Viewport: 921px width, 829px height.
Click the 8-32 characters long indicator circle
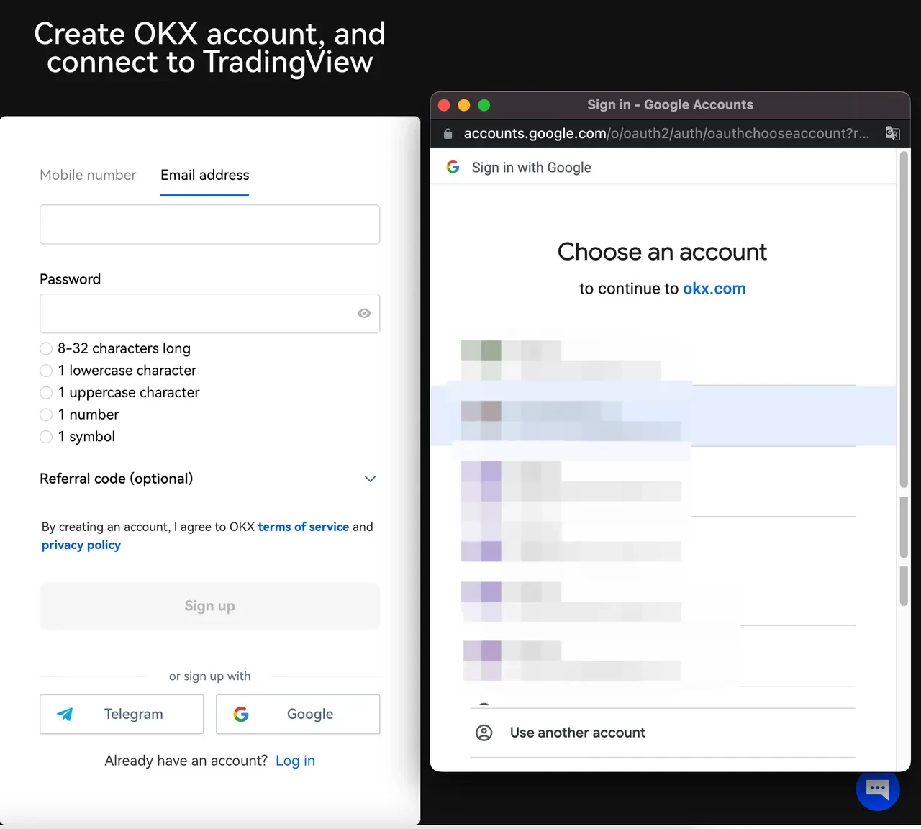click(x=46, y=348)
